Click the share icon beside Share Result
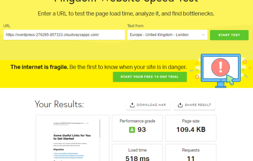This screenshot has height=161, width=253. [x=180, y=105]
